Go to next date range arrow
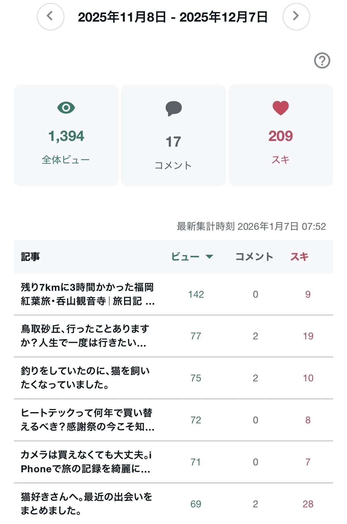The height and width of the screenshot is (524, 347). point(296,16)
